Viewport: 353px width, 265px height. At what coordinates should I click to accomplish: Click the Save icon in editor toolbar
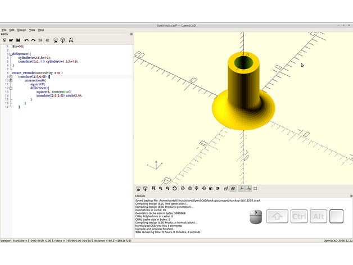click(x=18, y=40)
